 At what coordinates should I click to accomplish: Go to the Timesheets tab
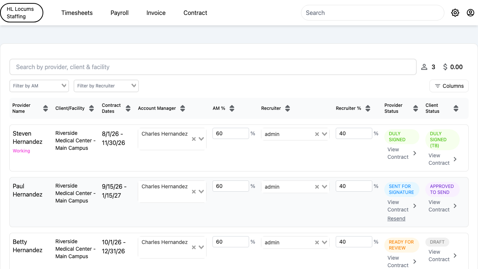(x=77, y=13)
